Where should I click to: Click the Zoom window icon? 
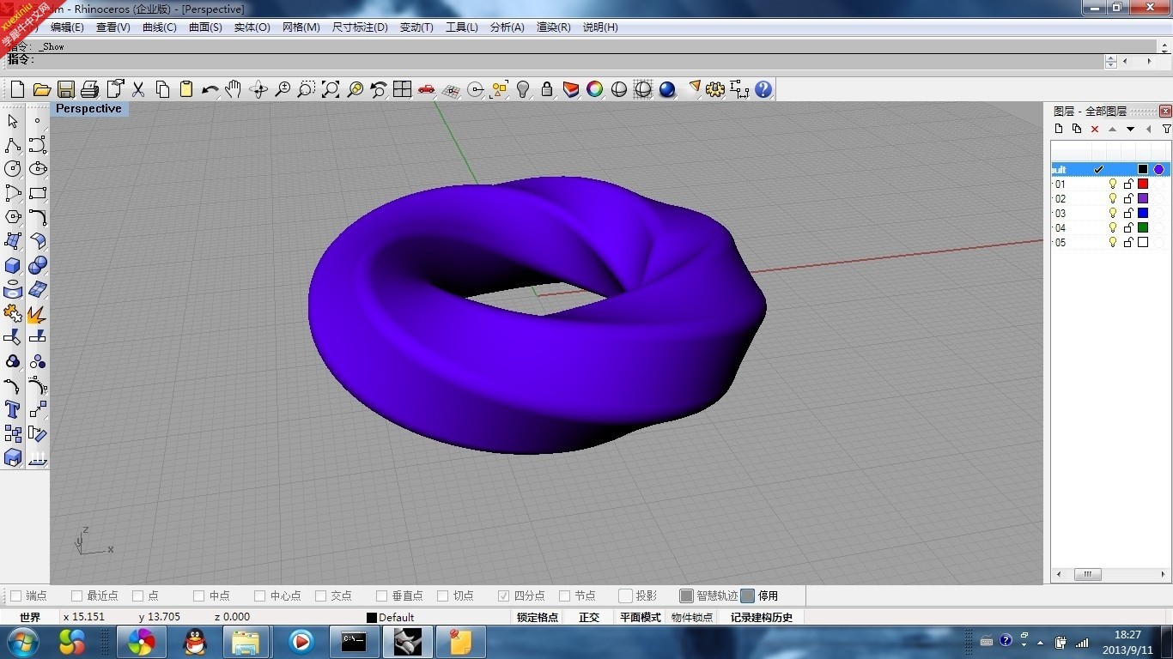coord(307,89)
